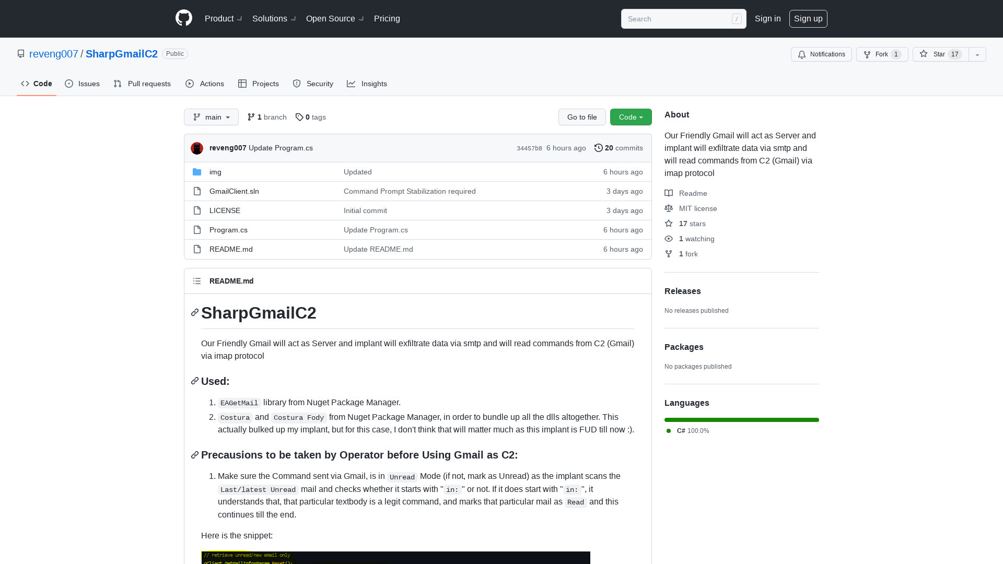The width and height of the screenshot is (1003, 564).
Task: Star the SharpGmailC2 repository
Action: 939,54
